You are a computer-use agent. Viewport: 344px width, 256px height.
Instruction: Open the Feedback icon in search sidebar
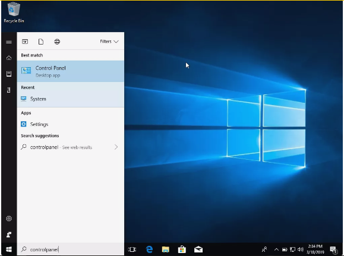(9, 235)
